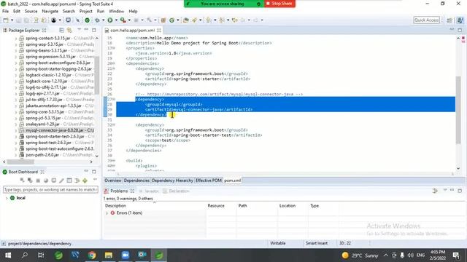The height and width of the screenshot is (262, 467).
Task: Toggle fold marker on line 27 dependency
Action: 114,99
